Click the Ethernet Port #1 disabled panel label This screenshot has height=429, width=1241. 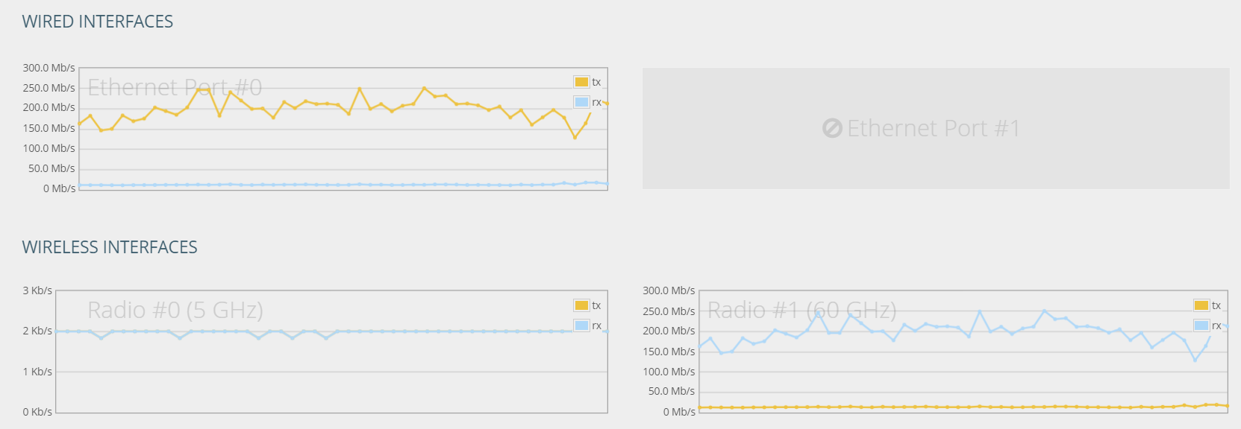(933, 129)
